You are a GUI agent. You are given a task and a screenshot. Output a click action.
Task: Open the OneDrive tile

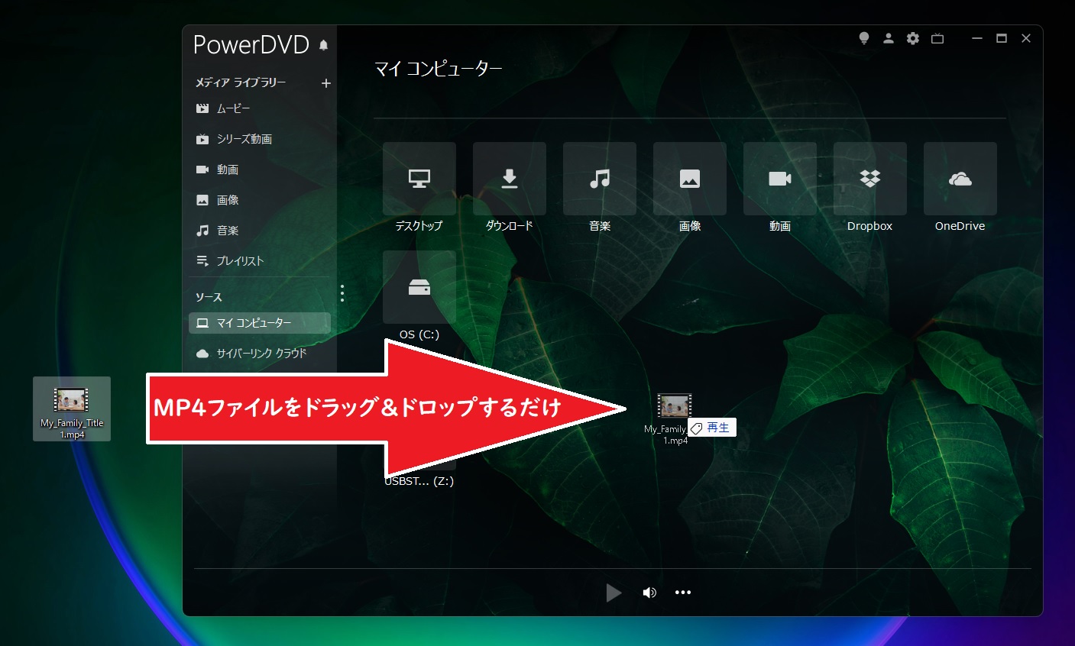tap(960, 179)
